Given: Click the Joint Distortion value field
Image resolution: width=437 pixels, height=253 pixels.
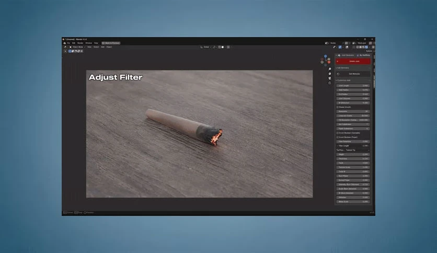Looking at the screenshot, I should [x=353, y=99].
